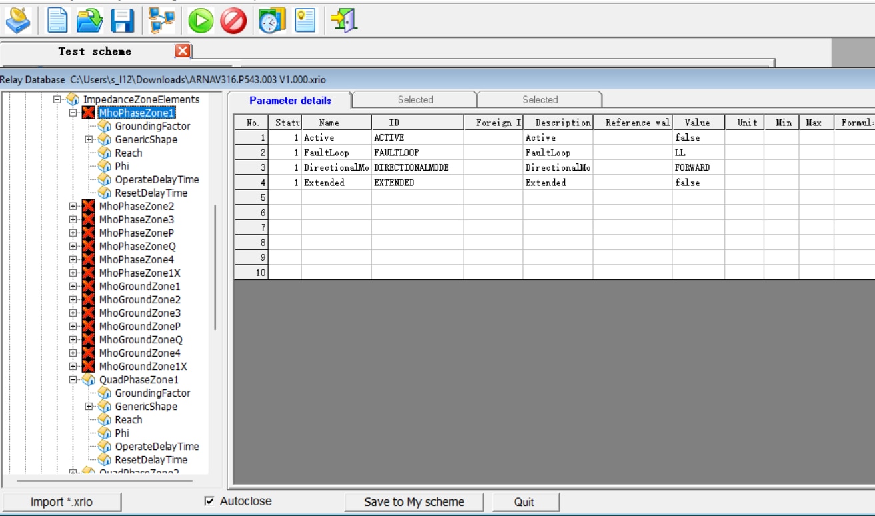Click the network computers toolbar icon
The height and width of the screenshot is (516, 875).
point(161,20)
